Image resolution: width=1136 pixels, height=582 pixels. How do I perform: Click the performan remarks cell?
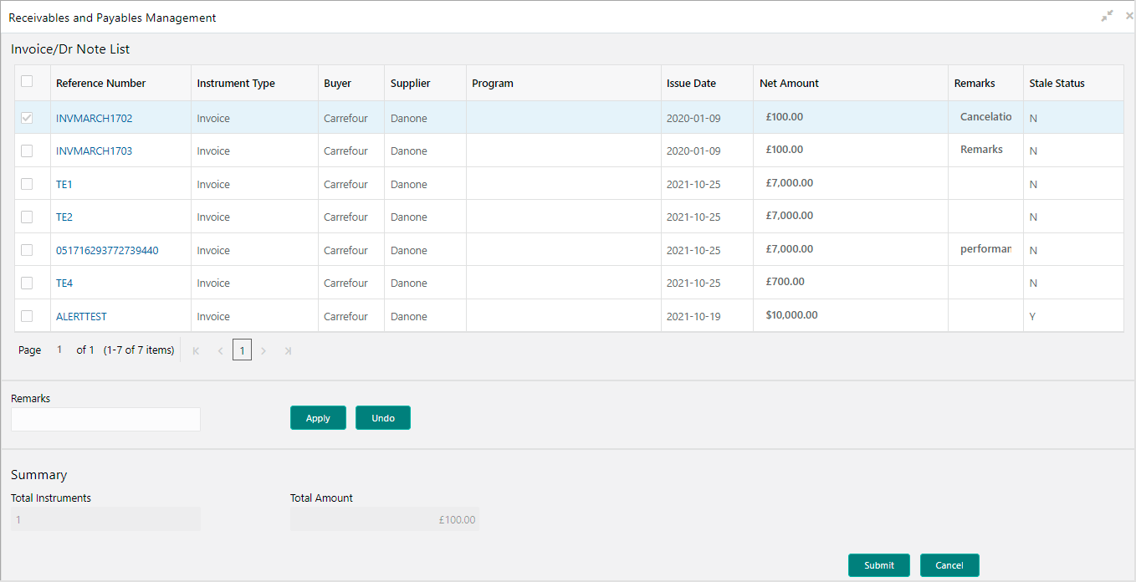985,249
